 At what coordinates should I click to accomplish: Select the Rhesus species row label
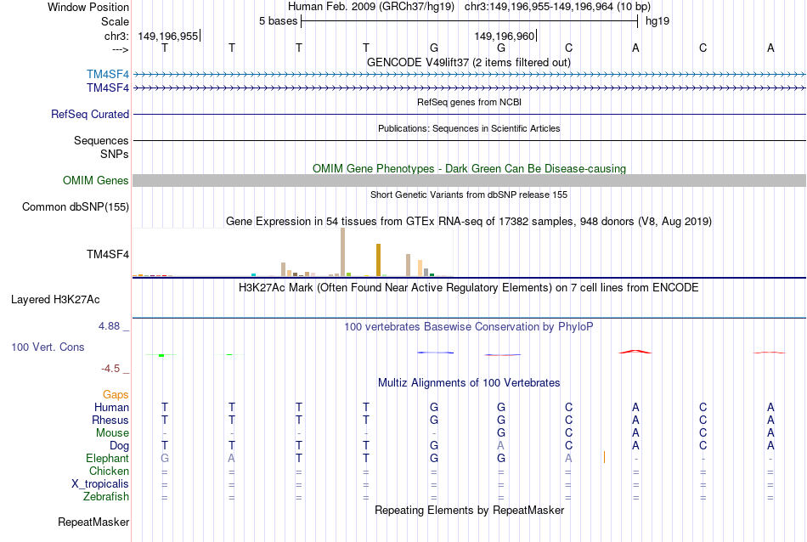click(110, 420)
